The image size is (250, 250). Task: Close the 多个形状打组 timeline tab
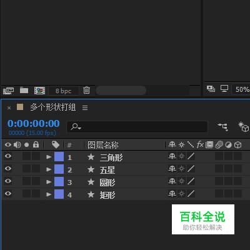[9, 108]
